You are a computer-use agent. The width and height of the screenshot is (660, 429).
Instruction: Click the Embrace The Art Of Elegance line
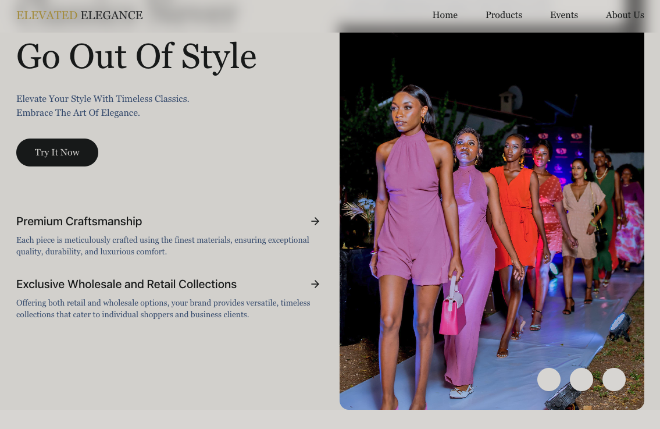(78, 113)
